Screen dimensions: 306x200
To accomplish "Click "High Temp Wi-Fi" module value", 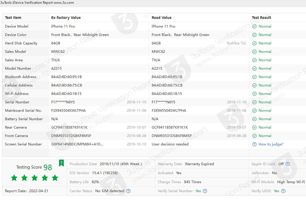I will tap(291, 182).
